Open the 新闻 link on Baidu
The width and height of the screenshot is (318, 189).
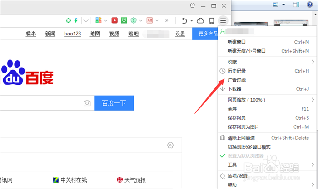50,34
